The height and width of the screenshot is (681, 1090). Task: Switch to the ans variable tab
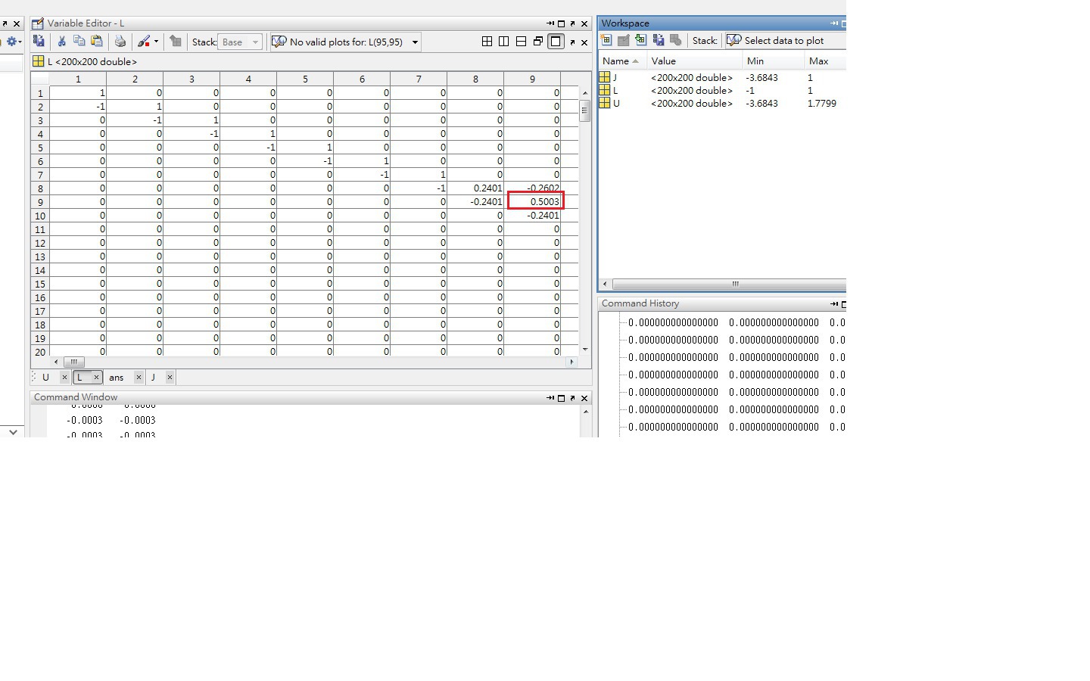[116, 377]
